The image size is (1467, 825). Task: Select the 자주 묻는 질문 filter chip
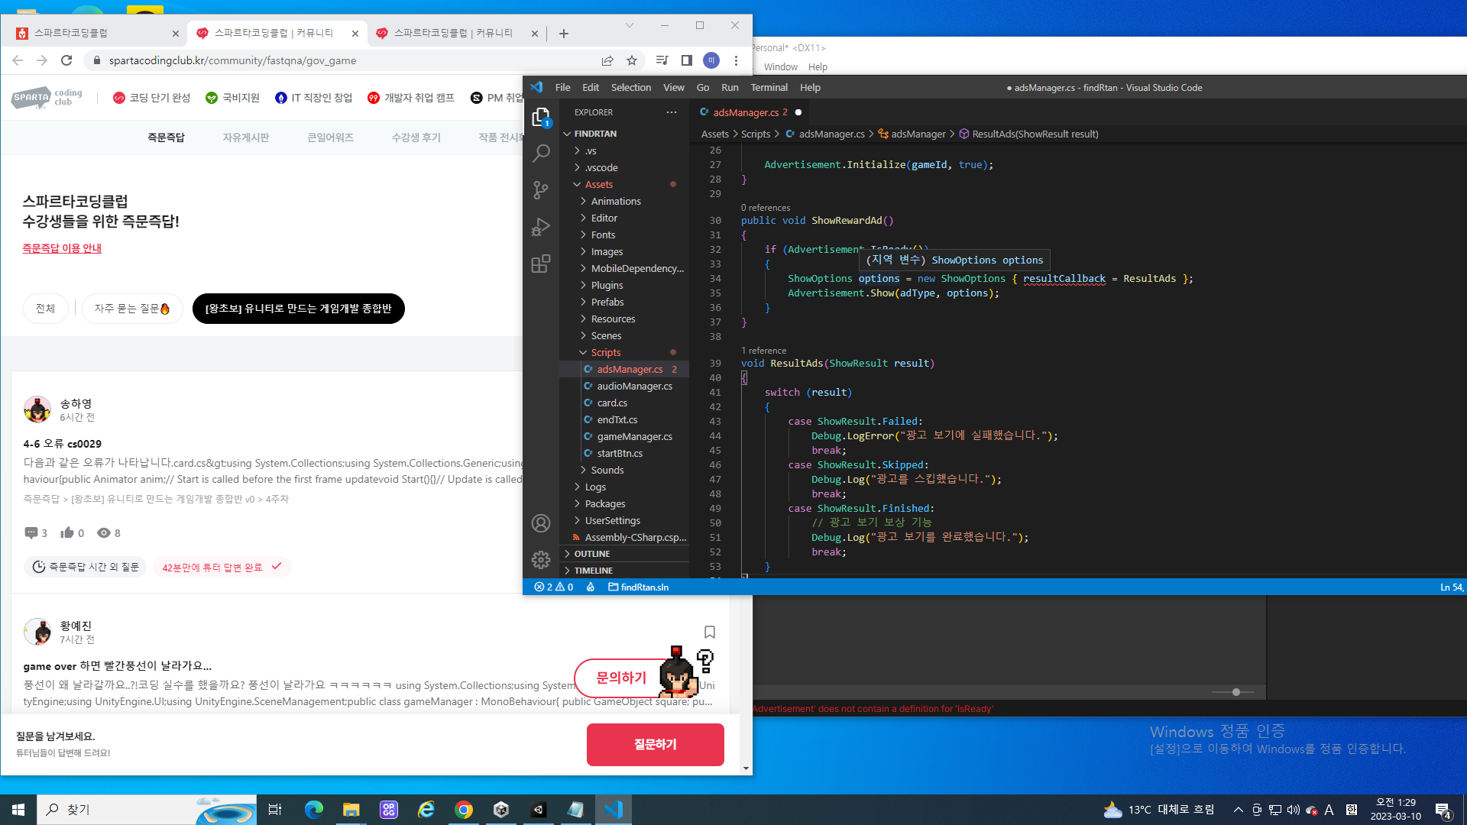tap(132, 309)
